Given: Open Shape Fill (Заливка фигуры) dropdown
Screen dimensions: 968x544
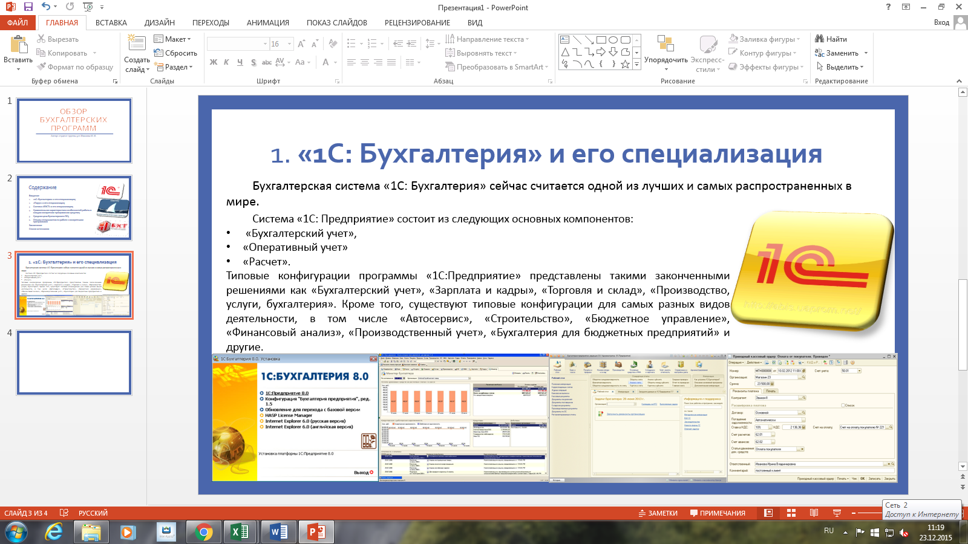Looking at the screenshot, I should tap(765, 39).
